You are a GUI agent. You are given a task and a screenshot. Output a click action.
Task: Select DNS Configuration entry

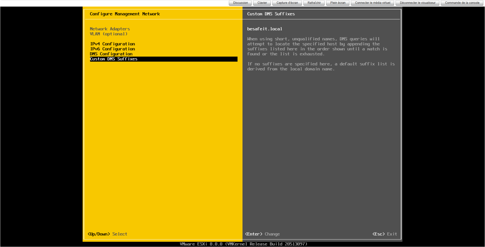coord(111,54)
